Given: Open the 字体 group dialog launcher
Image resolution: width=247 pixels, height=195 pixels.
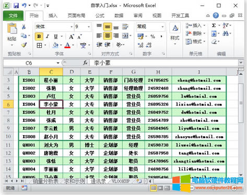Looking at the screenshot, I should pyautogui.click(x=89, y=54).
